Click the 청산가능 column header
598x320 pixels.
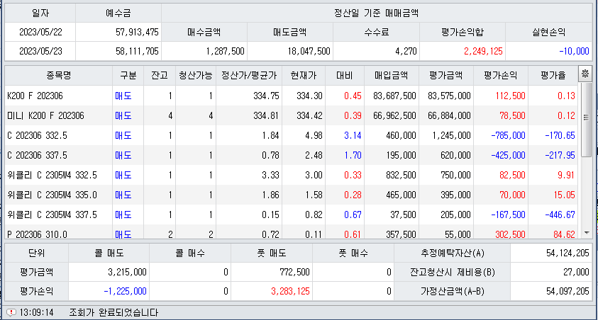coord(196,75)
